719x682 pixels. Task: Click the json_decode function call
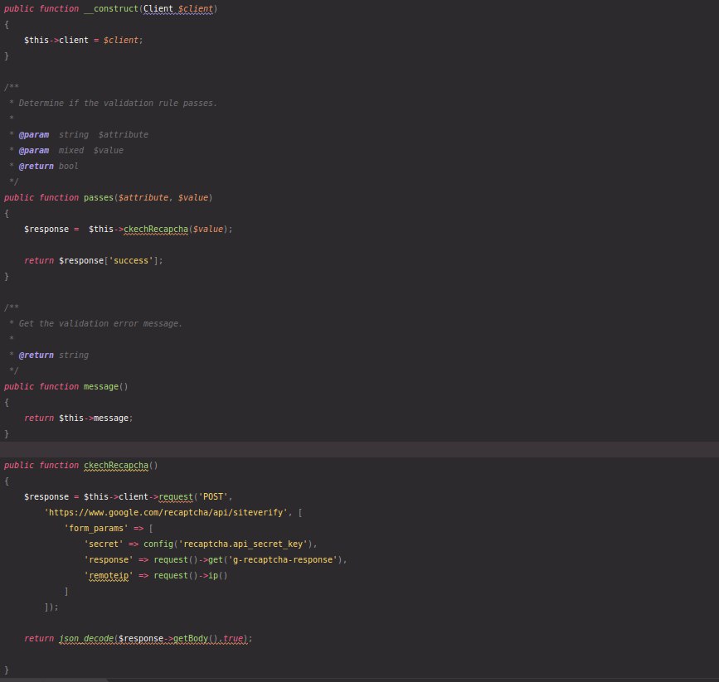click(x=86, y=638)
